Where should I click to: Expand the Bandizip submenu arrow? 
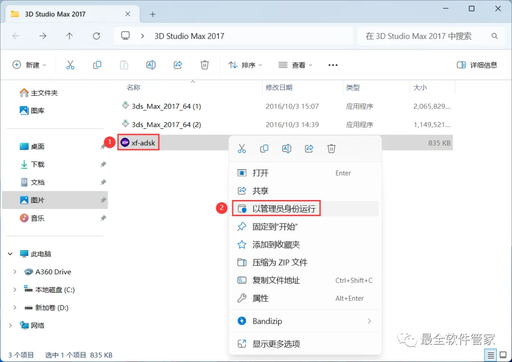pos(369,321)
